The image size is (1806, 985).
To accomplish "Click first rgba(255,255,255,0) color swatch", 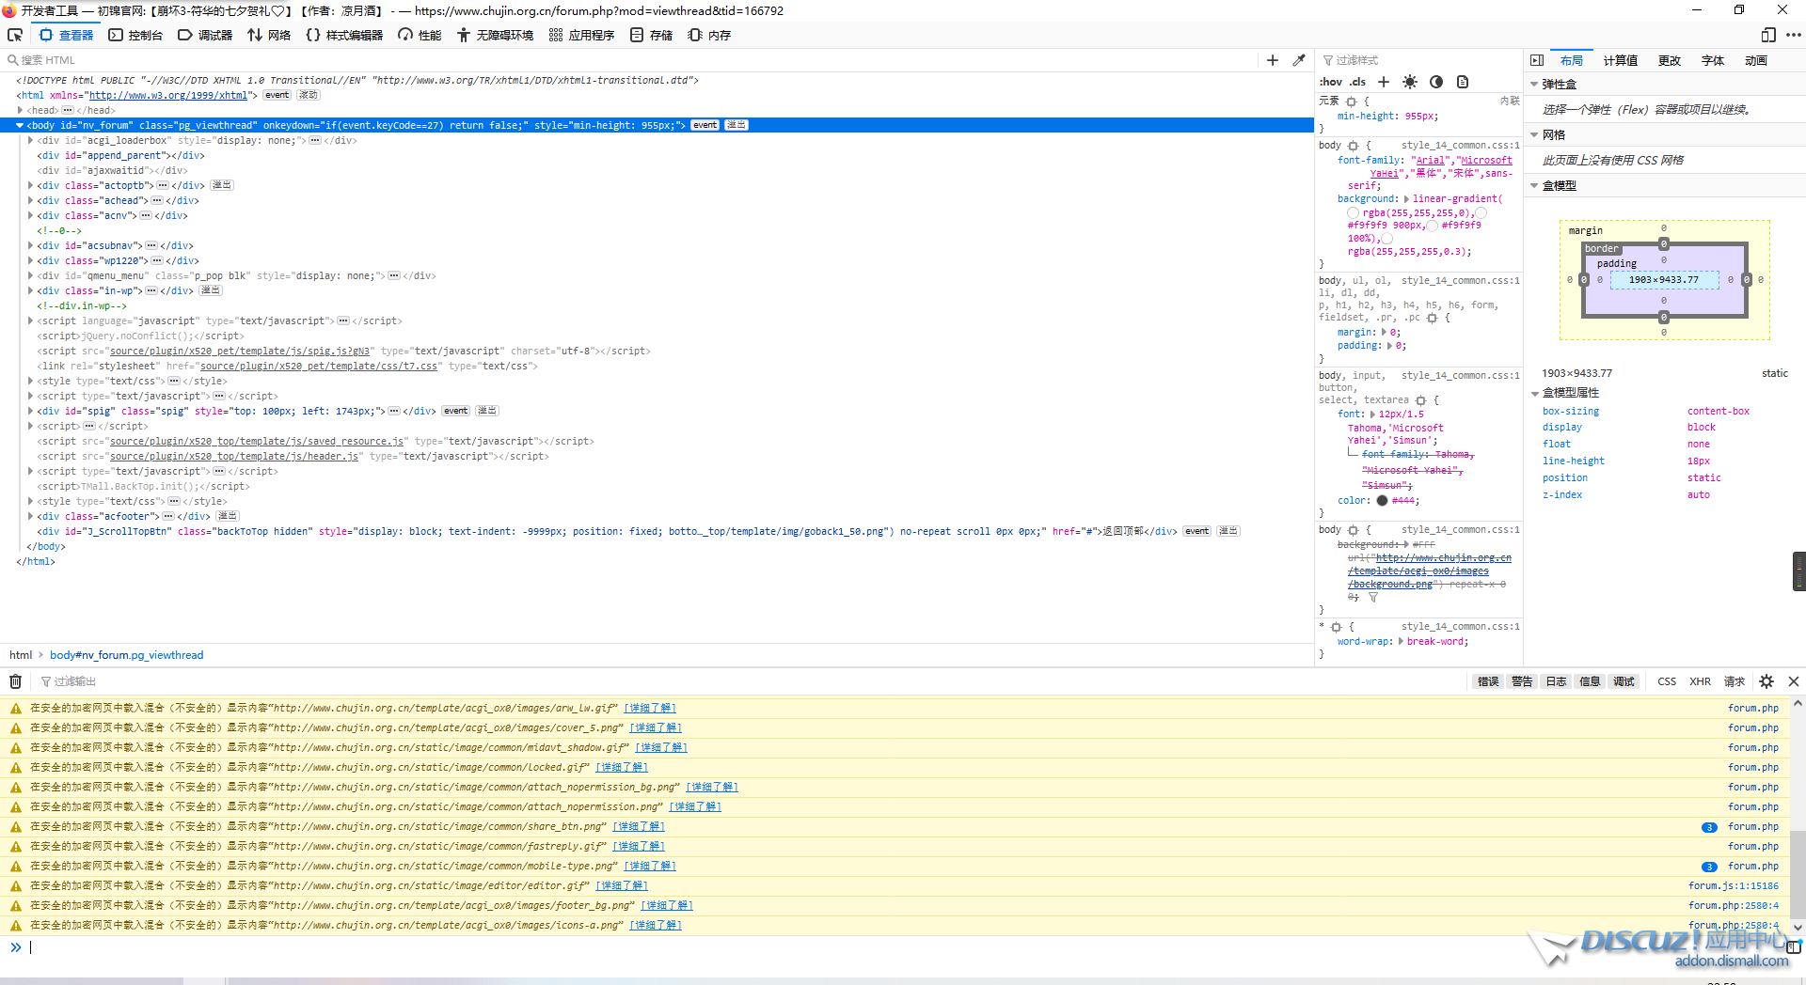I will 1353,213.
